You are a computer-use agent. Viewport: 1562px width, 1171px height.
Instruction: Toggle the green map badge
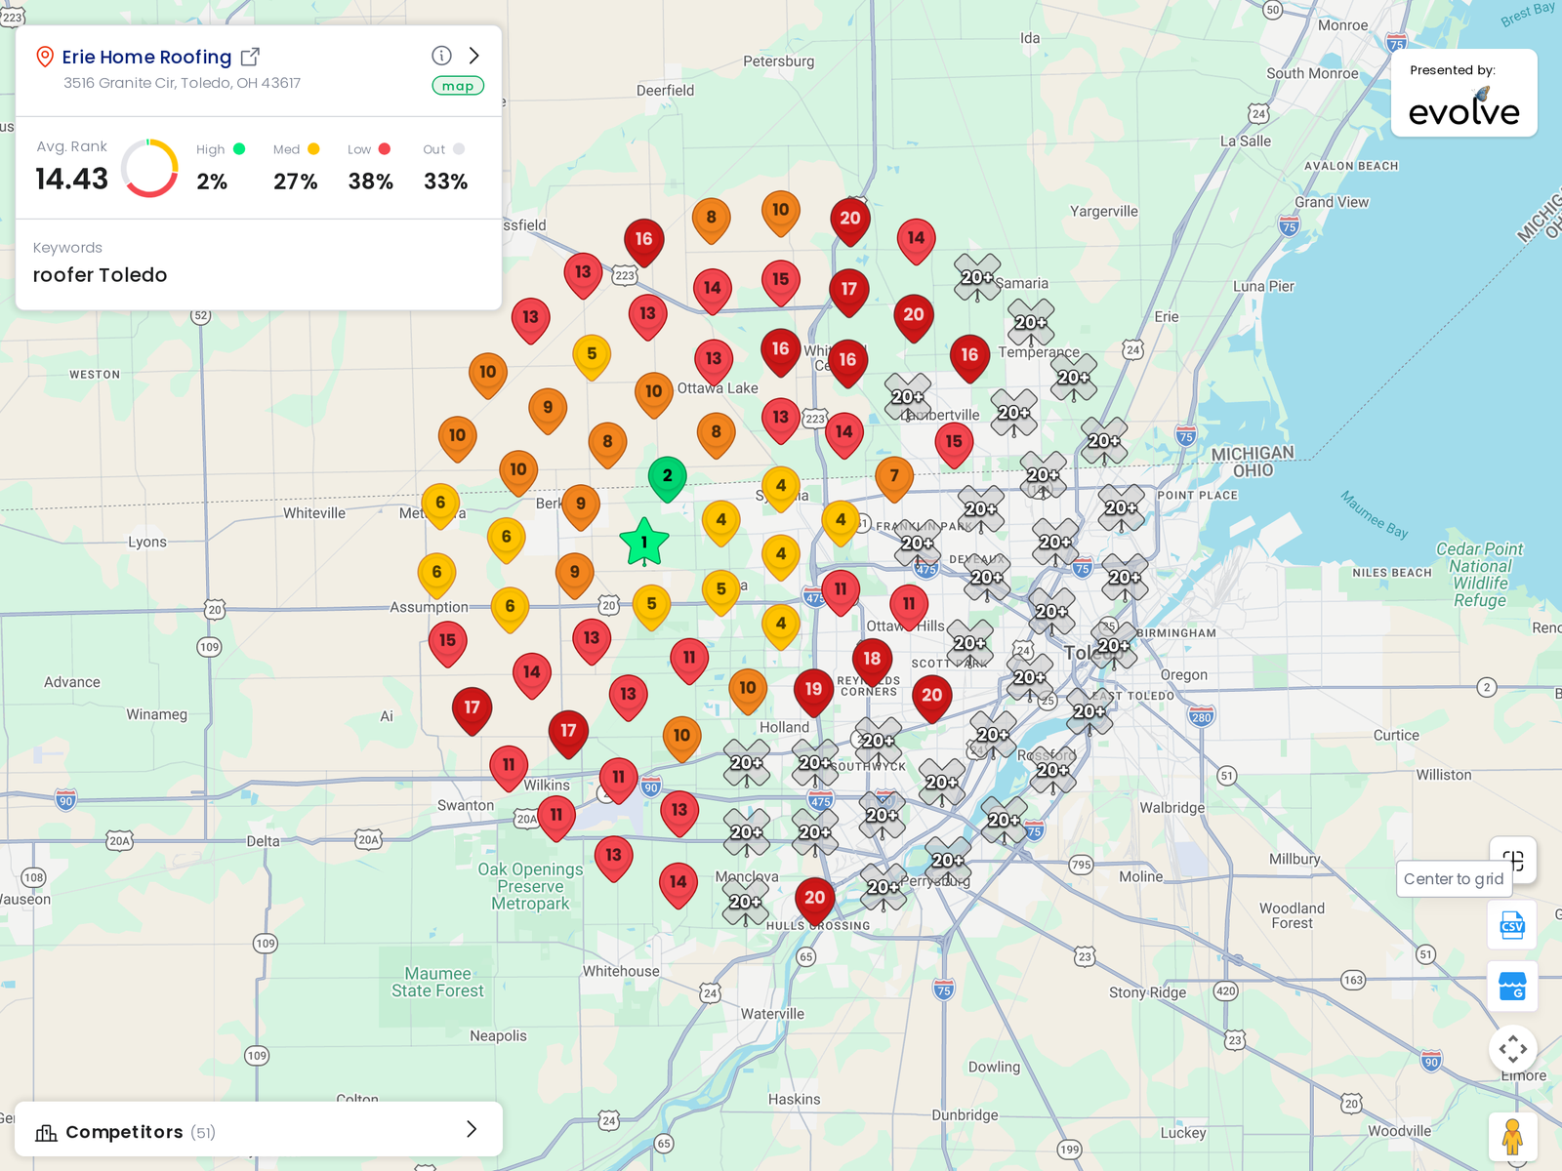click(458, 86)
